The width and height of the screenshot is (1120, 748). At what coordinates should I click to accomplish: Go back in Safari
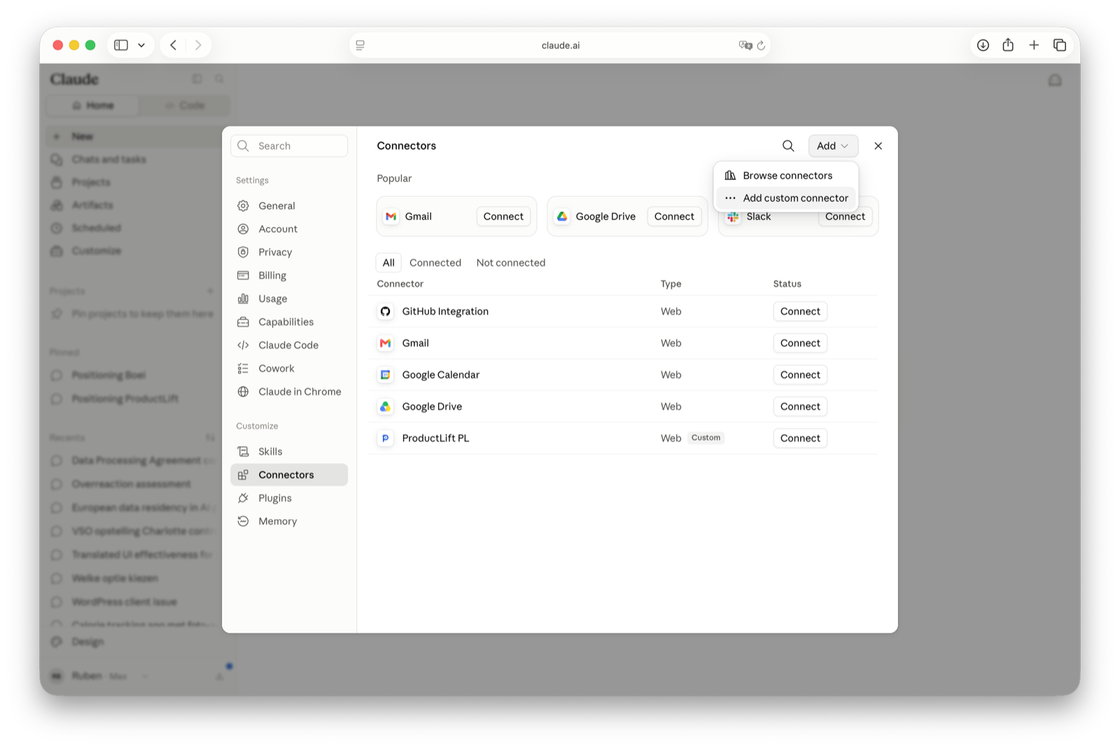pyautogui.click(x=173, y=45)
